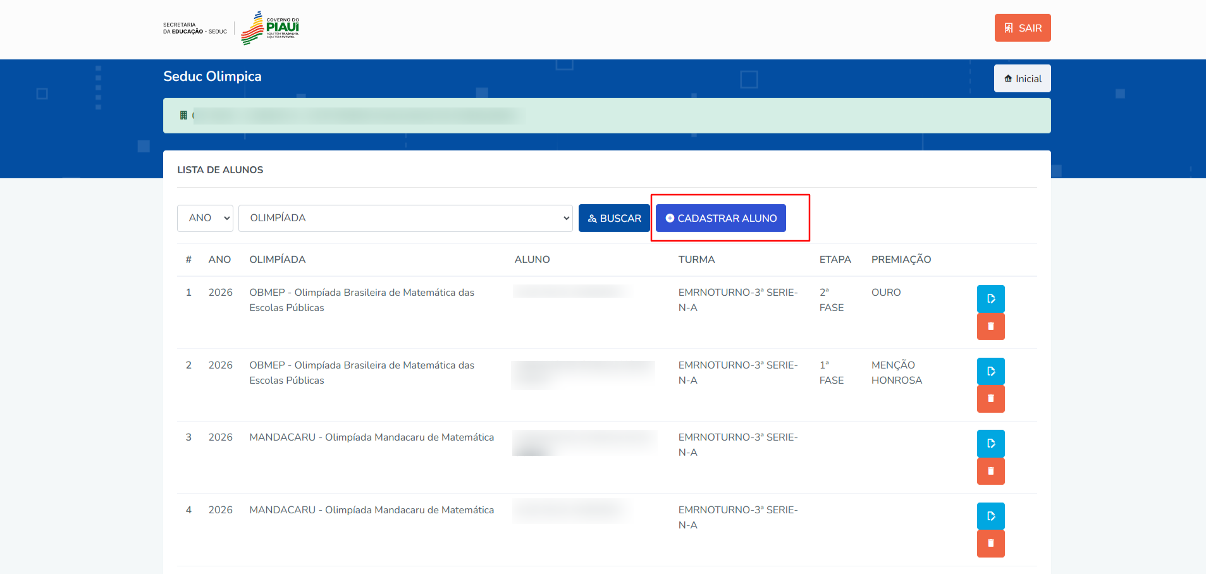1206x574 pixels.
Task: Click the green school info banner
Action: click(x=606, y=116)
